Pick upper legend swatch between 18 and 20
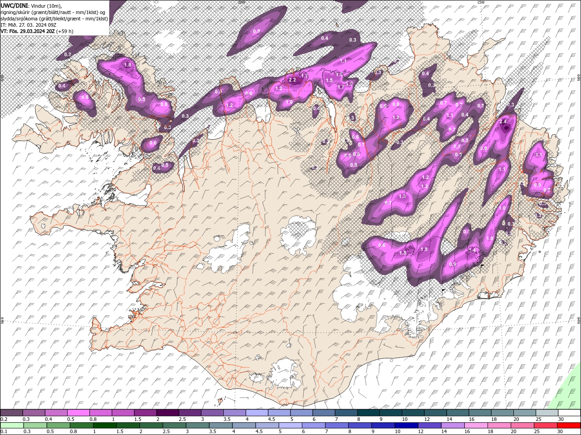The width and height of the screenshot is (581, 435). tap(502, 413)
